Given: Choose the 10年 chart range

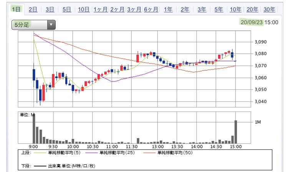Looking at the screenshot, I should click(x=236, y=9).
